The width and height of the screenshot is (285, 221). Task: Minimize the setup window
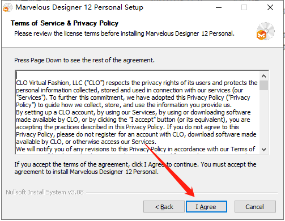[x=219, y=7]
